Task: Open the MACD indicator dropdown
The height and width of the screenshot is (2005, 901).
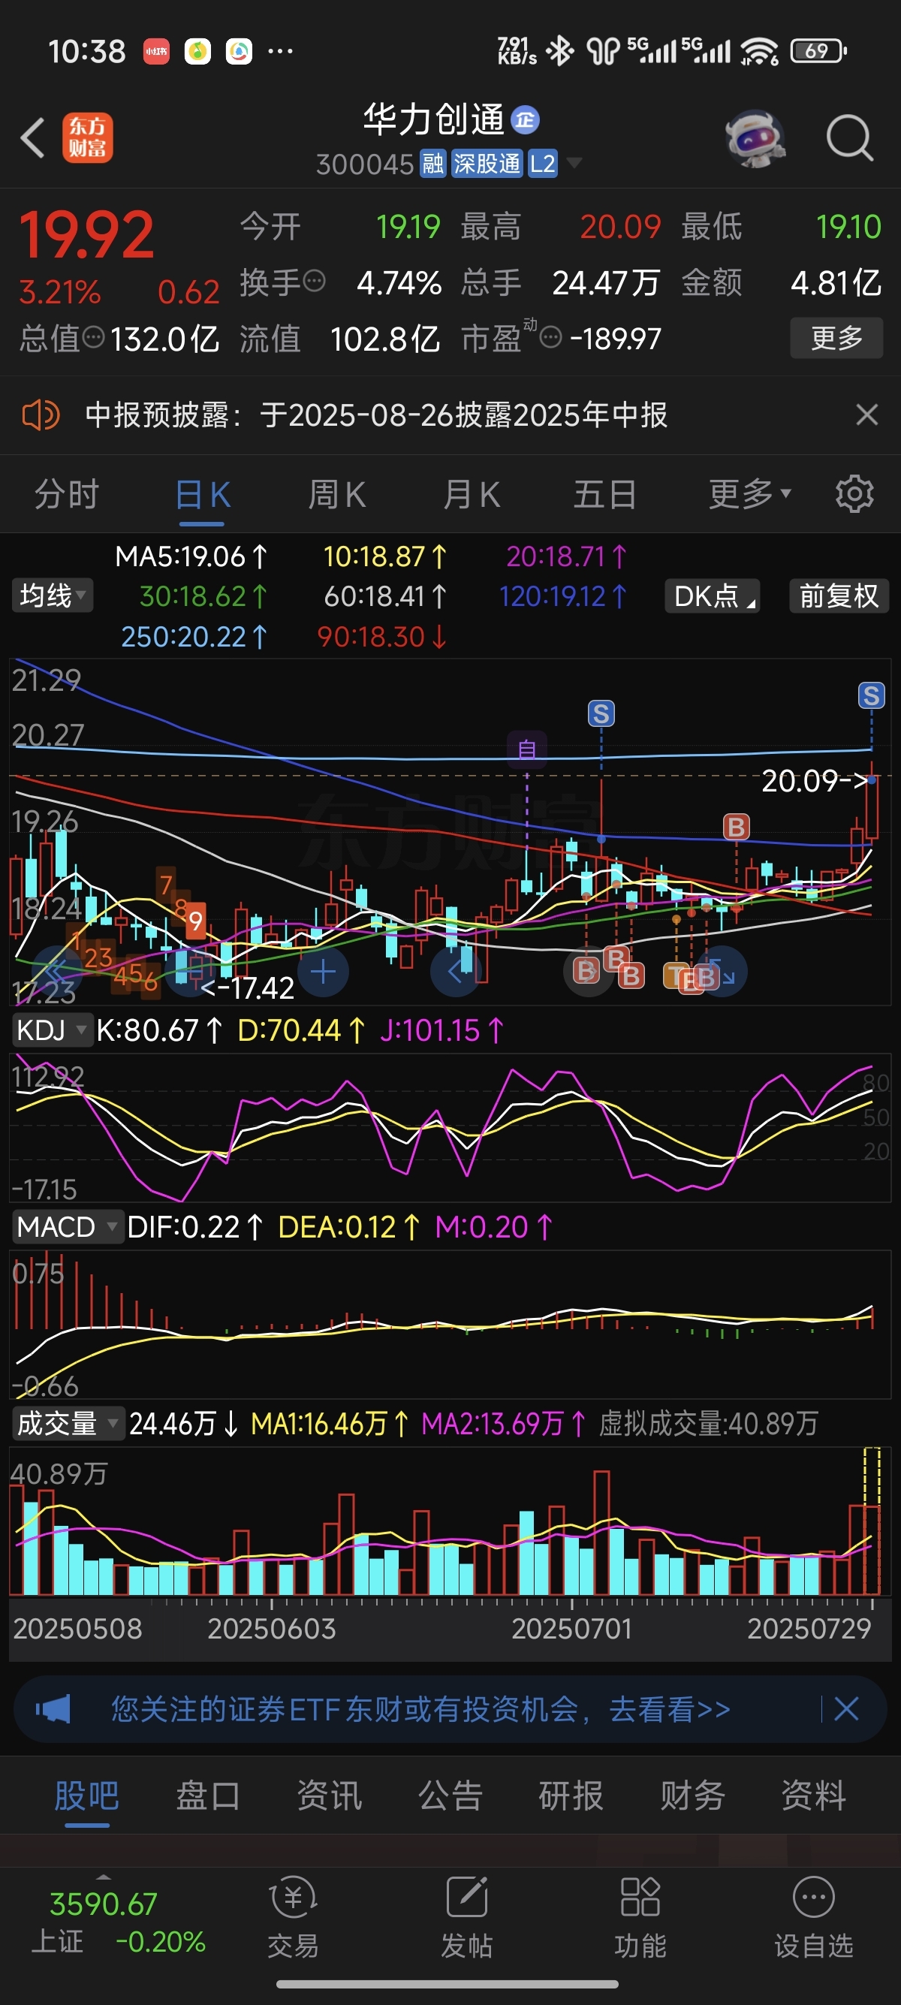Action: [x=68, y=1227]
